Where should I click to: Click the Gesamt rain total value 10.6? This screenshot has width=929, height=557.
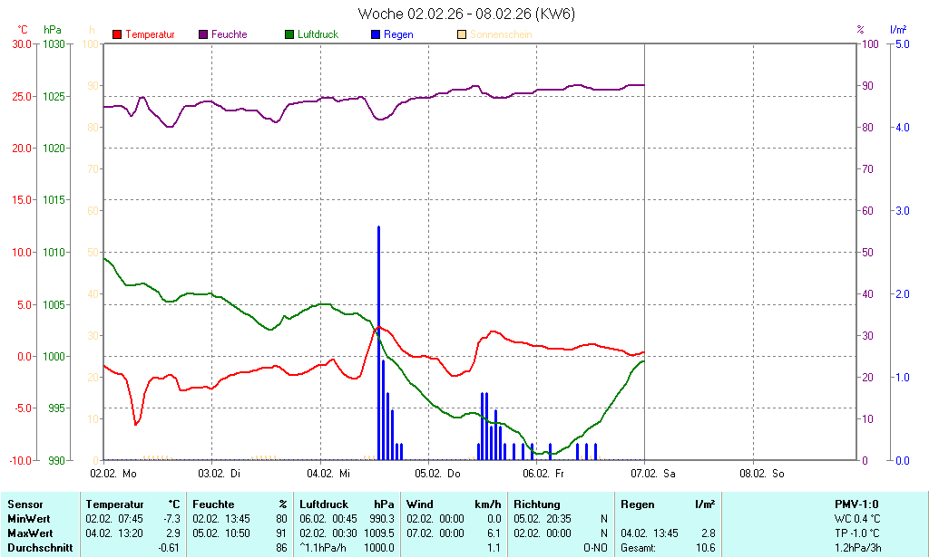tap(705, 548)
